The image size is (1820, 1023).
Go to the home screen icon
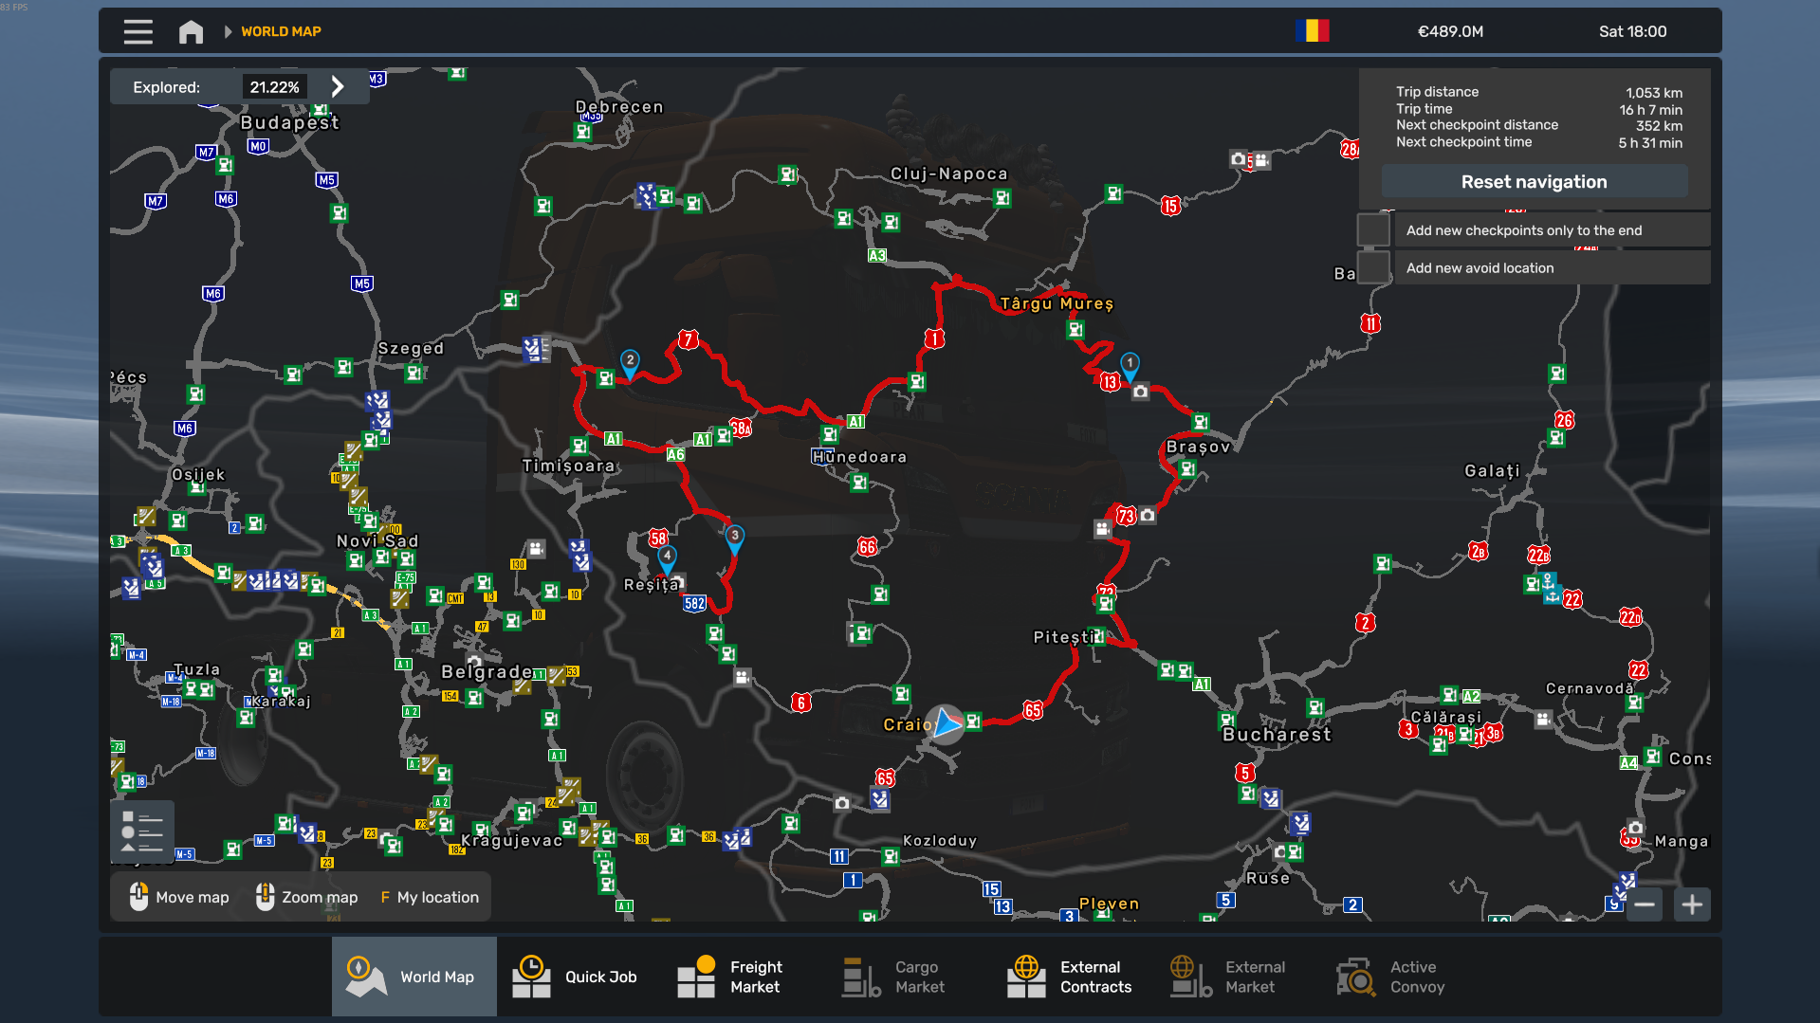tap(191, 31)
